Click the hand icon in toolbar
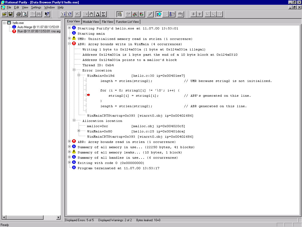This screenshot has width=302, height=227. [91, 14]
